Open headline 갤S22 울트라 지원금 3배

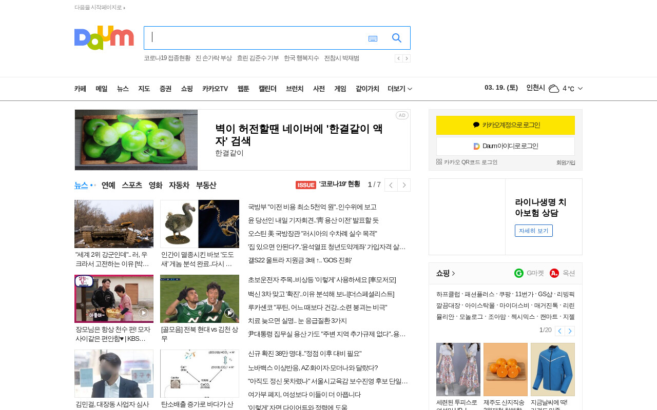[x=300, y=260]
